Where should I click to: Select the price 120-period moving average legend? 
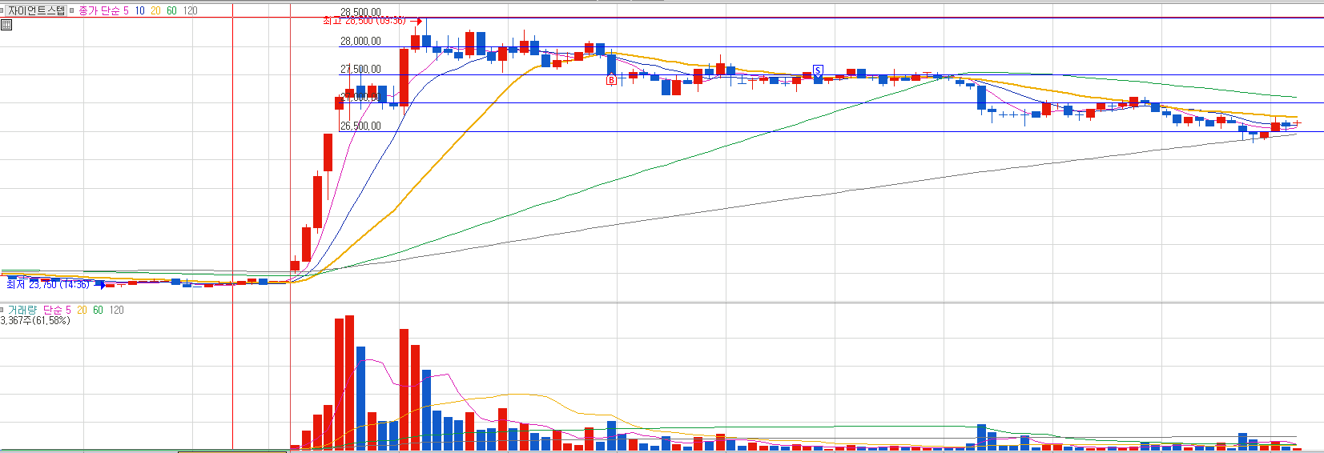[x=190, y=10]
